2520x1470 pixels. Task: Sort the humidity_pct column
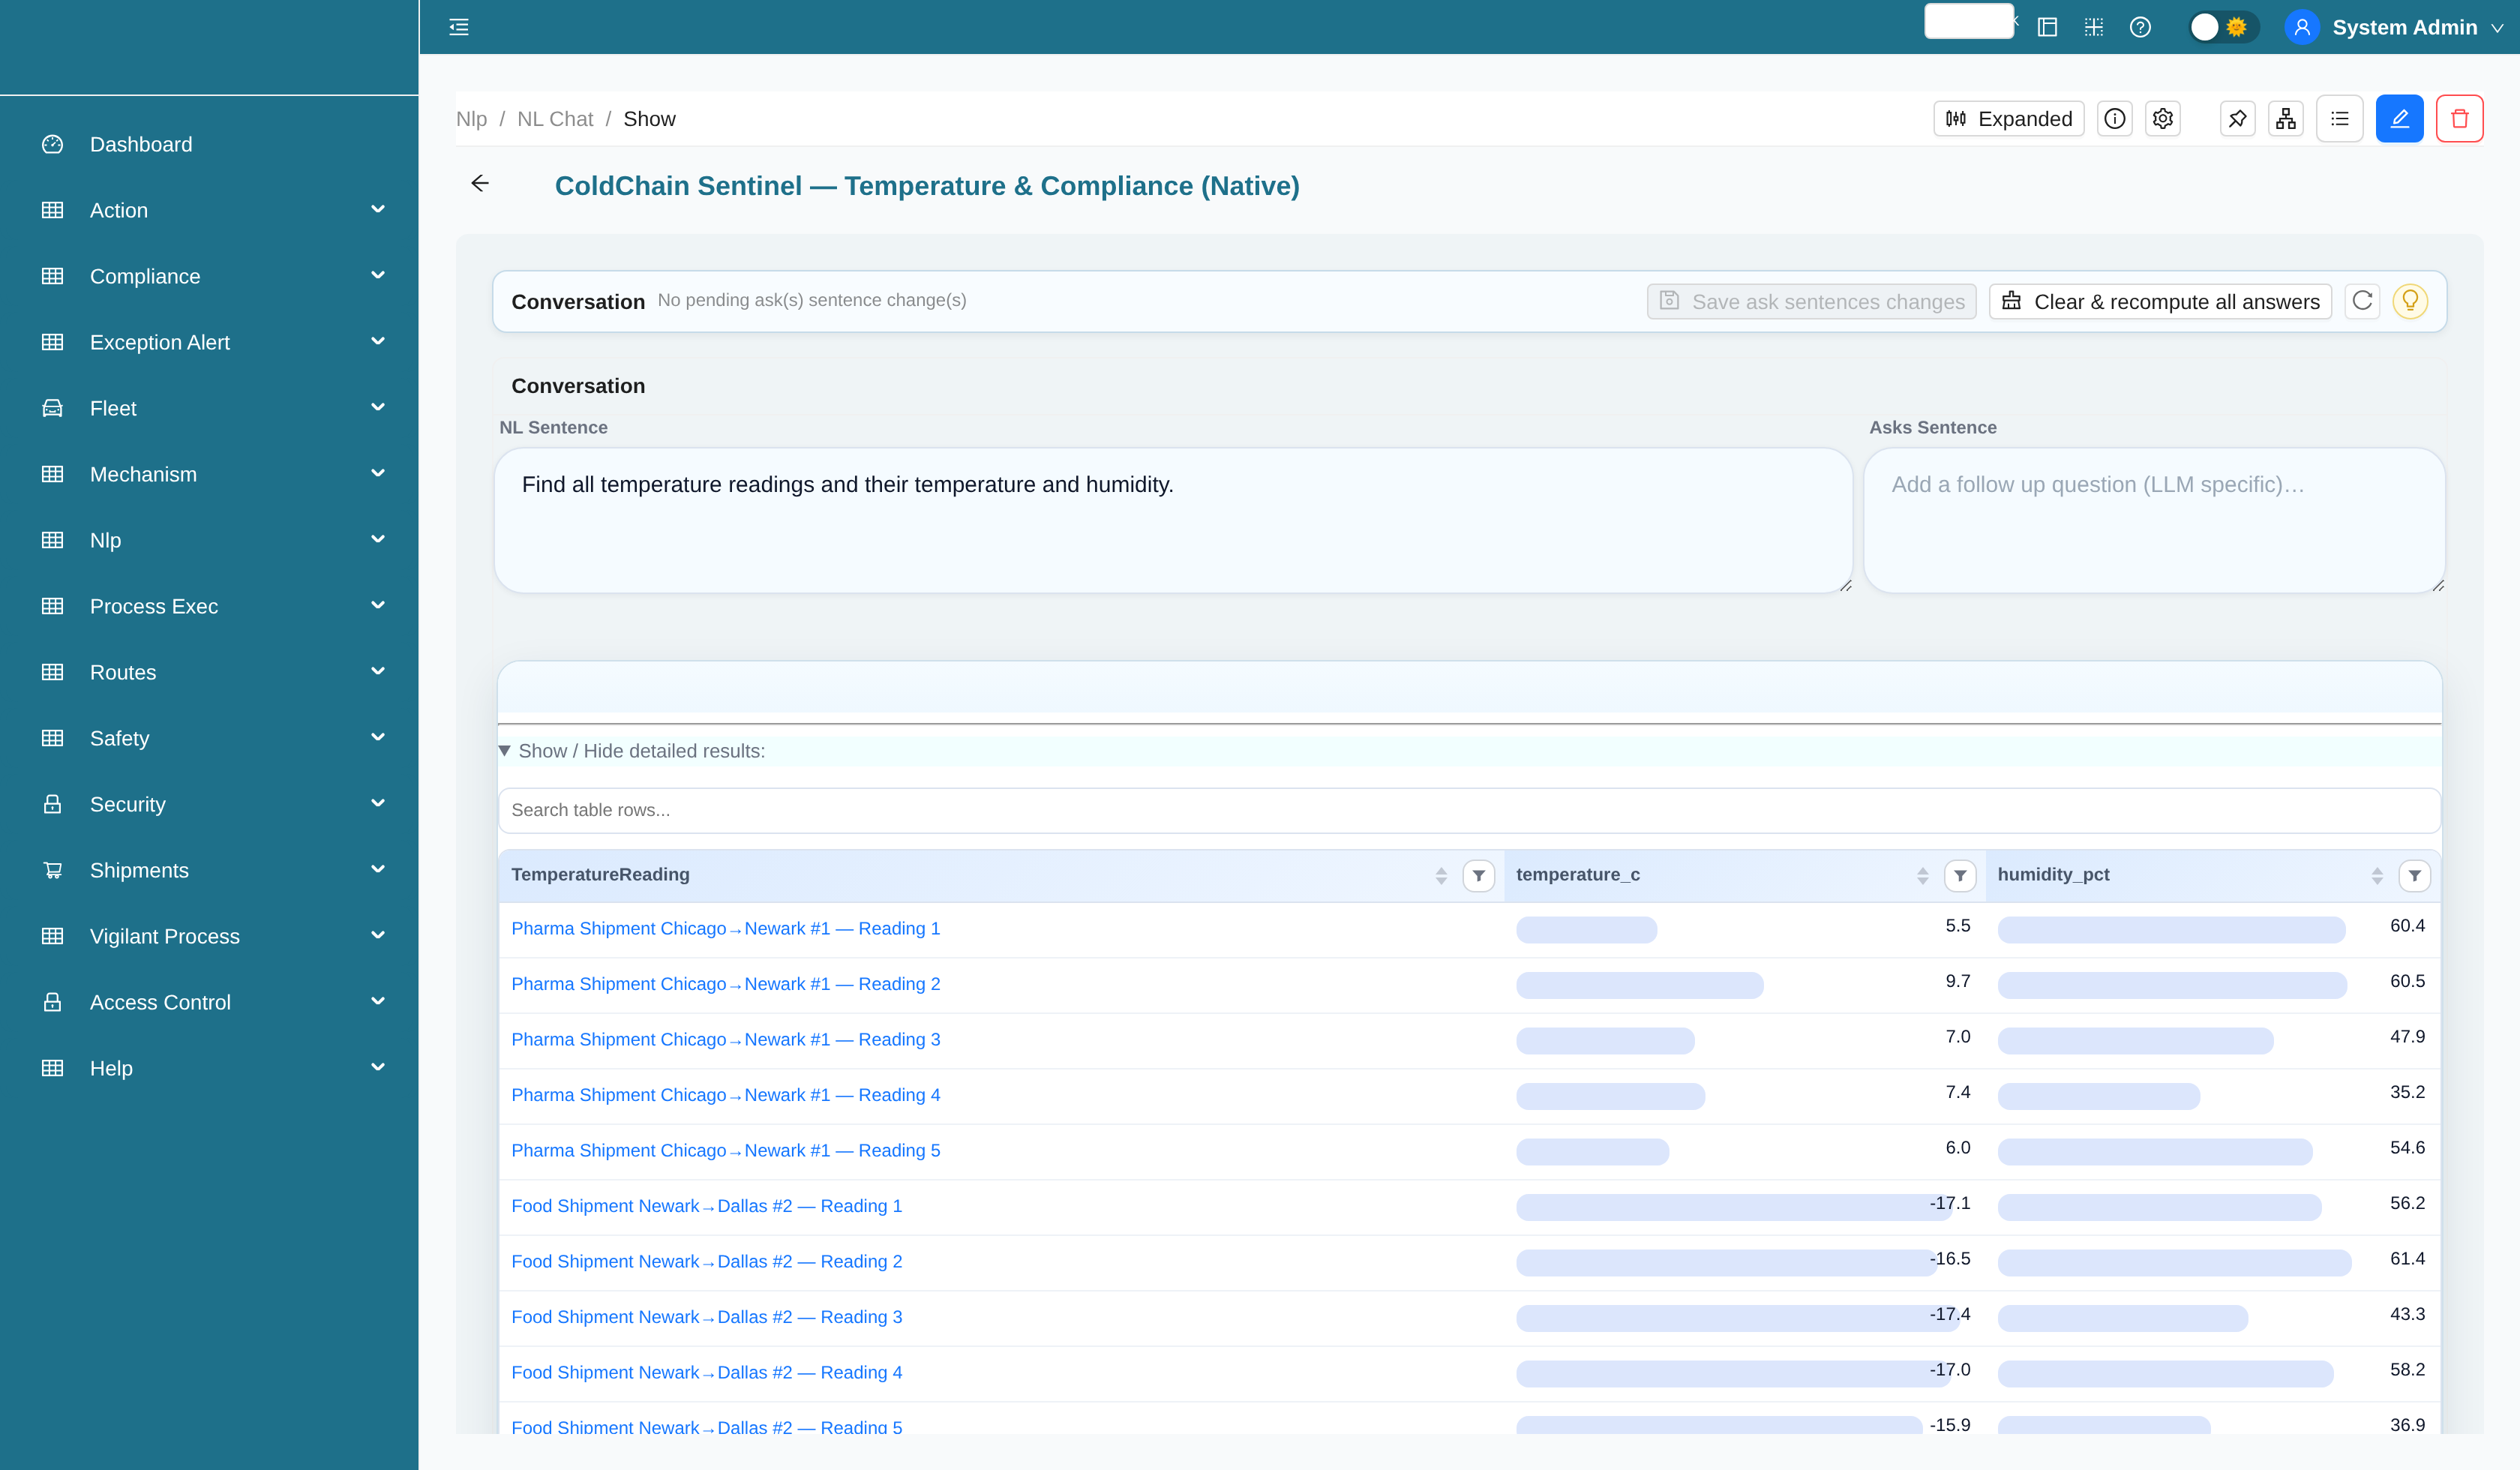(2377, 876)
